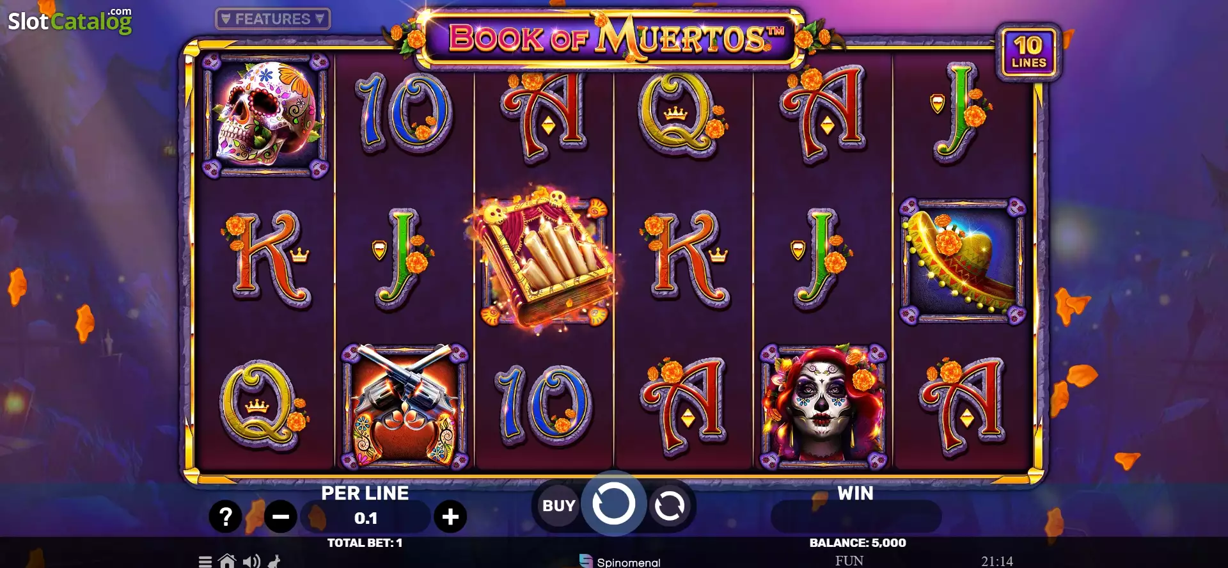Open the SlotCatalog.com logo link
The width and height of the screenshot is (1228, 568).
point(70,21)
